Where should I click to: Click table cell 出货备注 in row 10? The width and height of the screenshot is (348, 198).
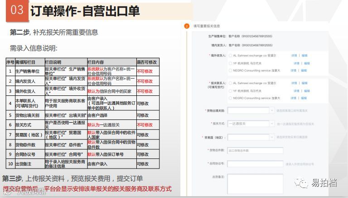30,164
